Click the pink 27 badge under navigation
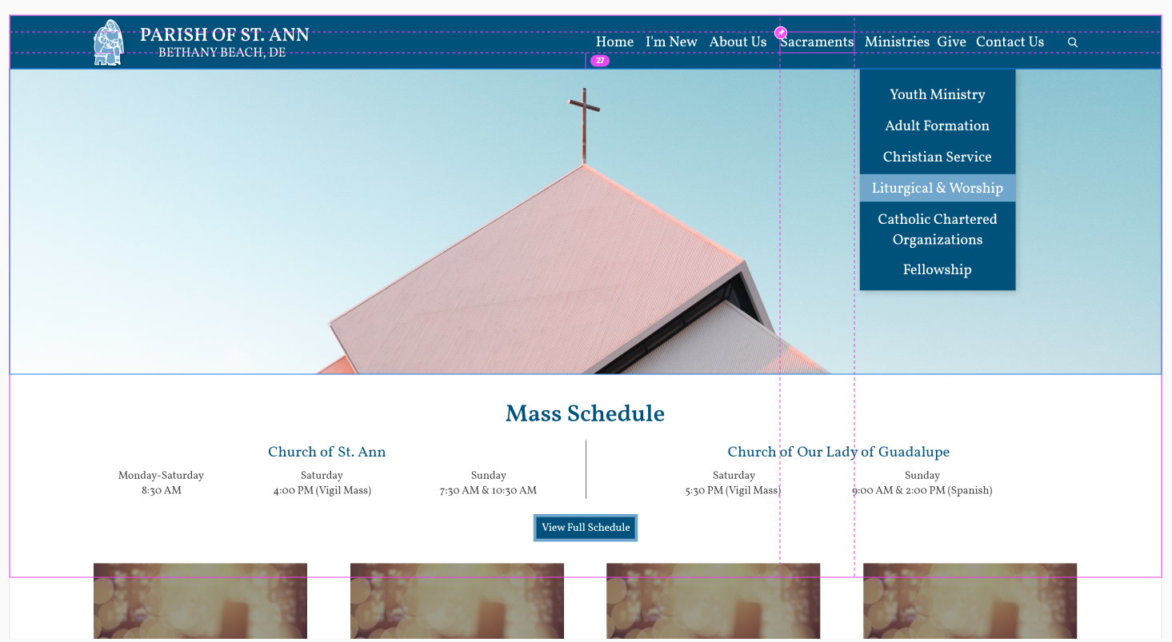This screenshot has width=1172, height=642. click(x=599, y=61)
